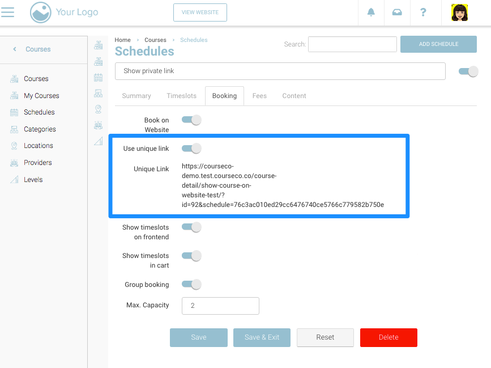Click the help question mark icon

(x=423, y=12)
